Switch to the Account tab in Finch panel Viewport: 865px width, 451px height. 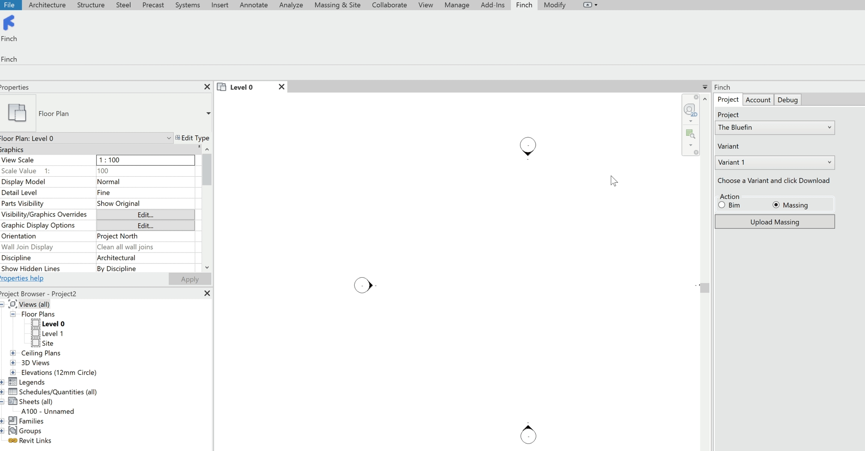758,100
